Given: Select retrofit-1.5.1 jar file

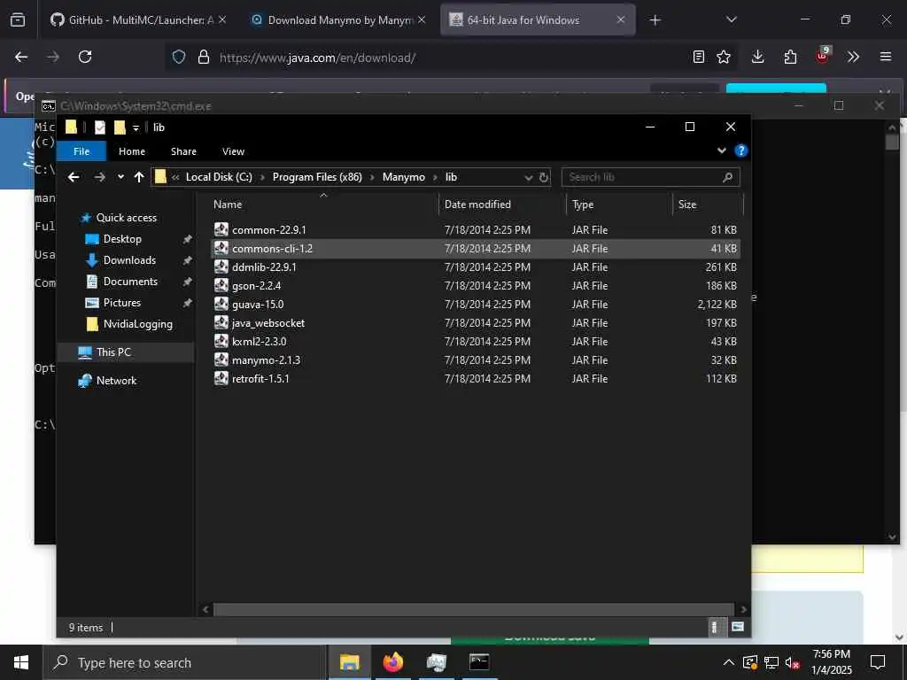Looking at the screenshot, I should point(475,379).
